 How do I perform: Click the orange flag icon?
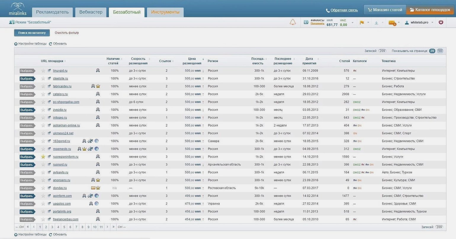click(362, 22)
